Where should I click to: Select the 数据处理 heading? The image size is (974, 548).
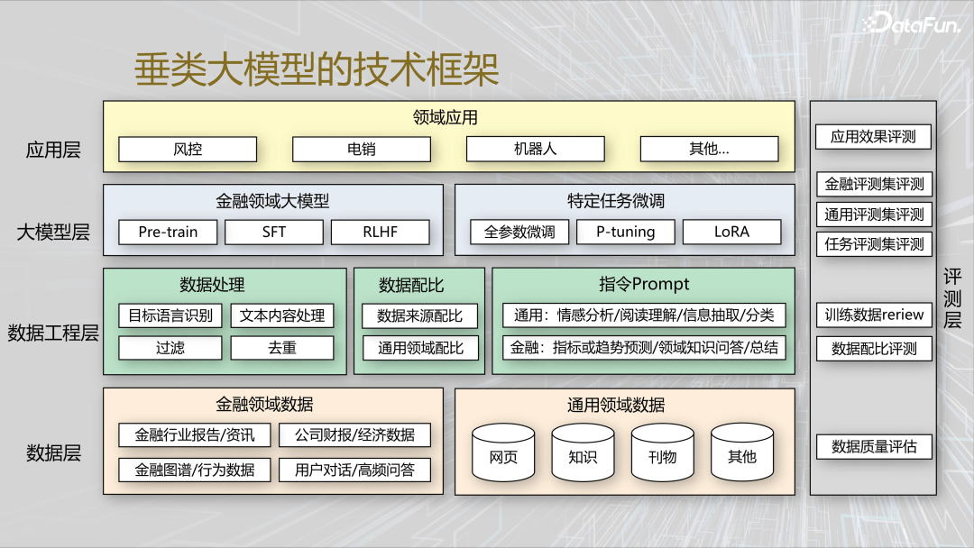point(212,285)
